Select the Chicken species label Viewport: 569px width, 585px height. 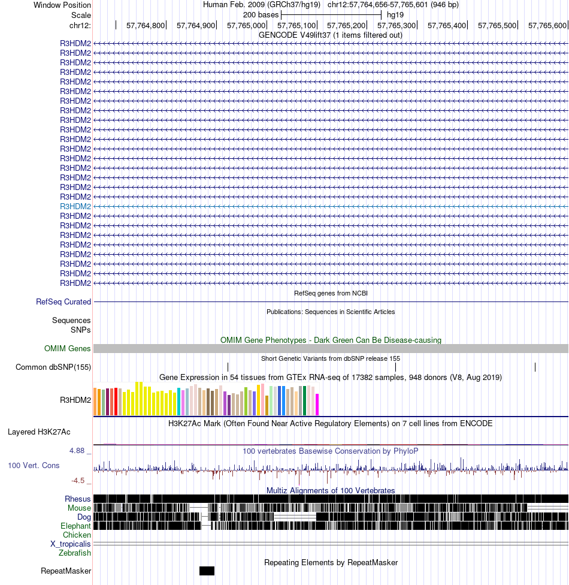77,535
